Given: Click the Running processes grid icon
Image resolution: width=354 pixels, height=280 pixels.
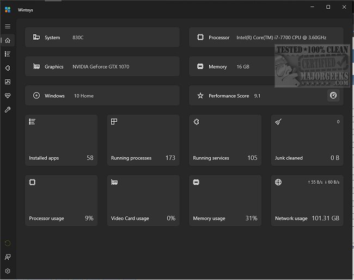Looking at the screenshot, I should [114, 122].
